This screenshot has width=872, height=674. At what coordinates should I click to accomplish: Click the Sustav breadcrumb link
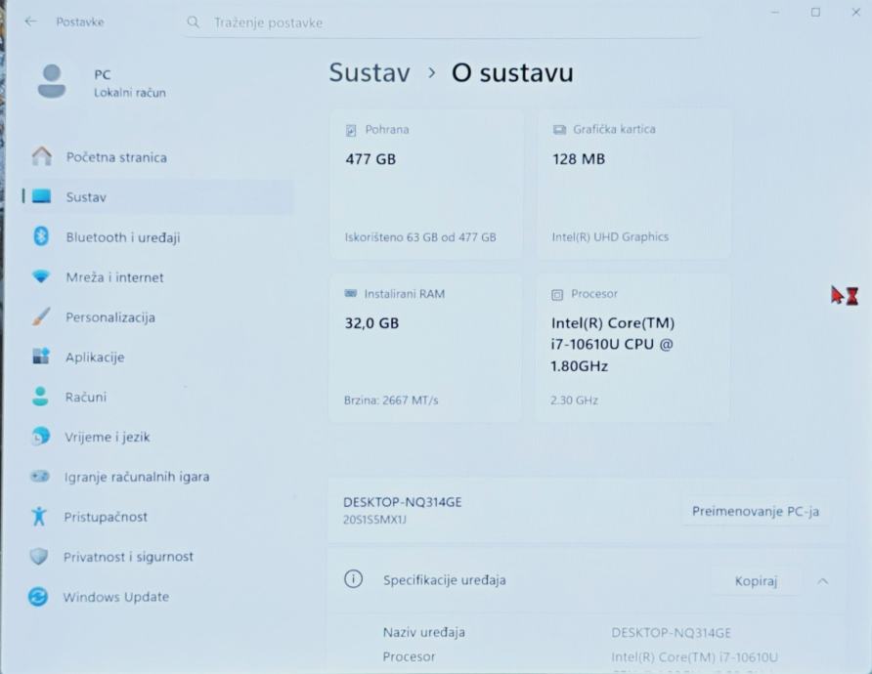370,73
